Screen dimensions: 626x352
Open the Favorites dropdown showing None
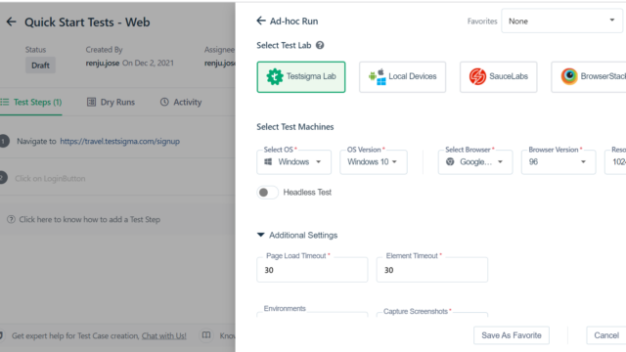tap(561, 22)
